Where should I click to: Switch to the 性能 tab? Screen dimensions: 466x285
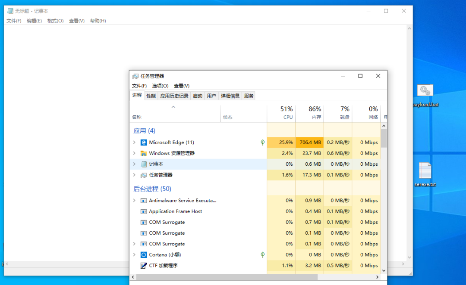point(151,96)
